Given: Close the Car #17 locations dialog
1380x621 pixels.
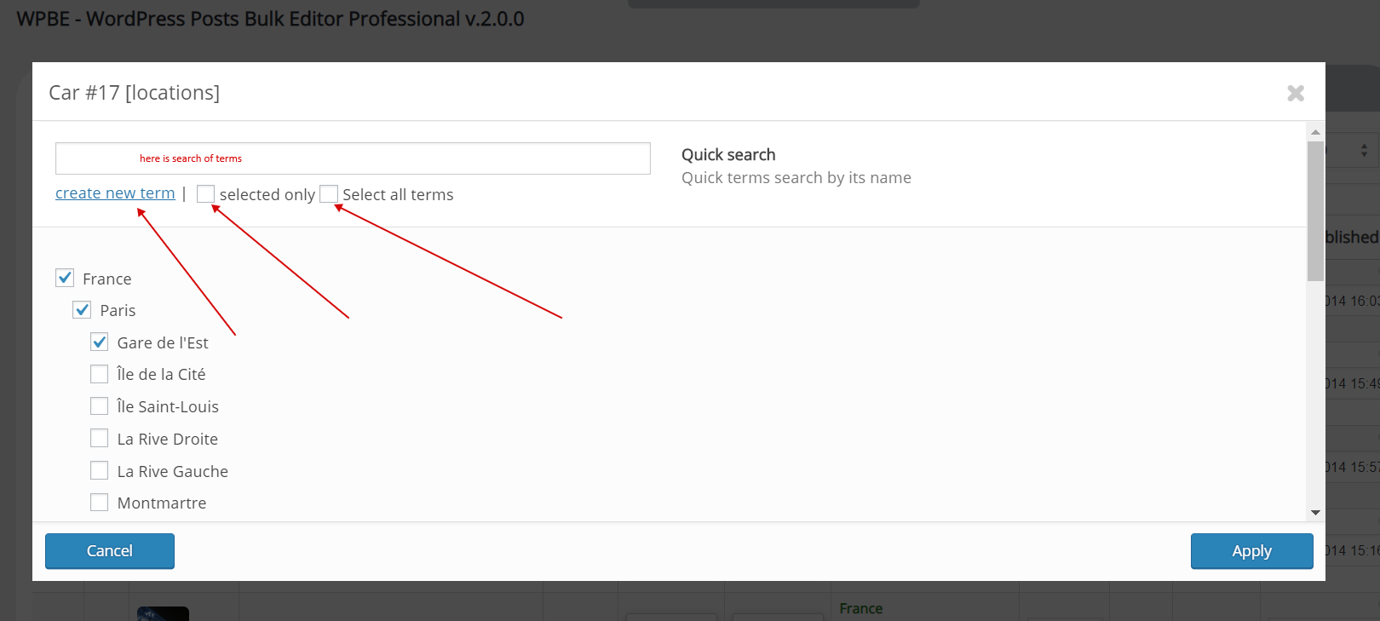Looking at the screenshot, I should click(x=1296, y=93).
